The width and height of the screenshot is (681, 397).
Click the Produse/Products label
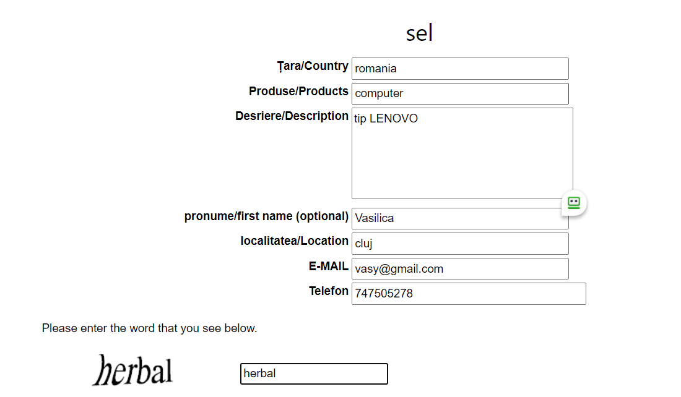click(x=298, y=92)
